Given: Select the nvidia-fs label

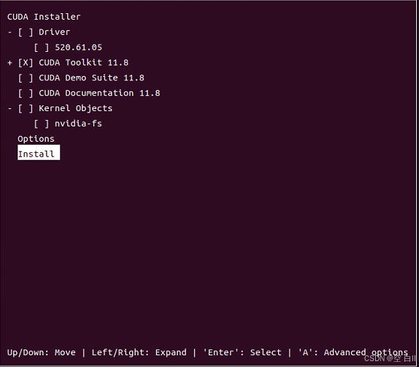Looking at the screenshot, I should (x=78, y=124).
